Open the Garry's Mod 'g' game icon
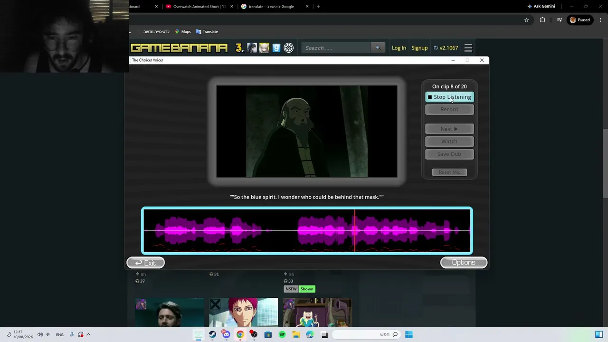The height and width of the screenshot is (342, 608). point(276,48)
